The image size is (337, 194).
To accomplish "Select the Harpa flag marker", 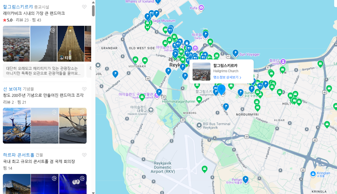I will (206, 34).
